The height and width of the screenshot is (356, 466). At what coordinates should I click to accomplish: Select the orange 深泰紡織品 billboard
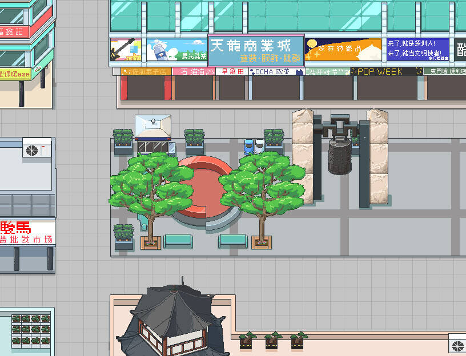pyautogui.click(x=343, y=50)
